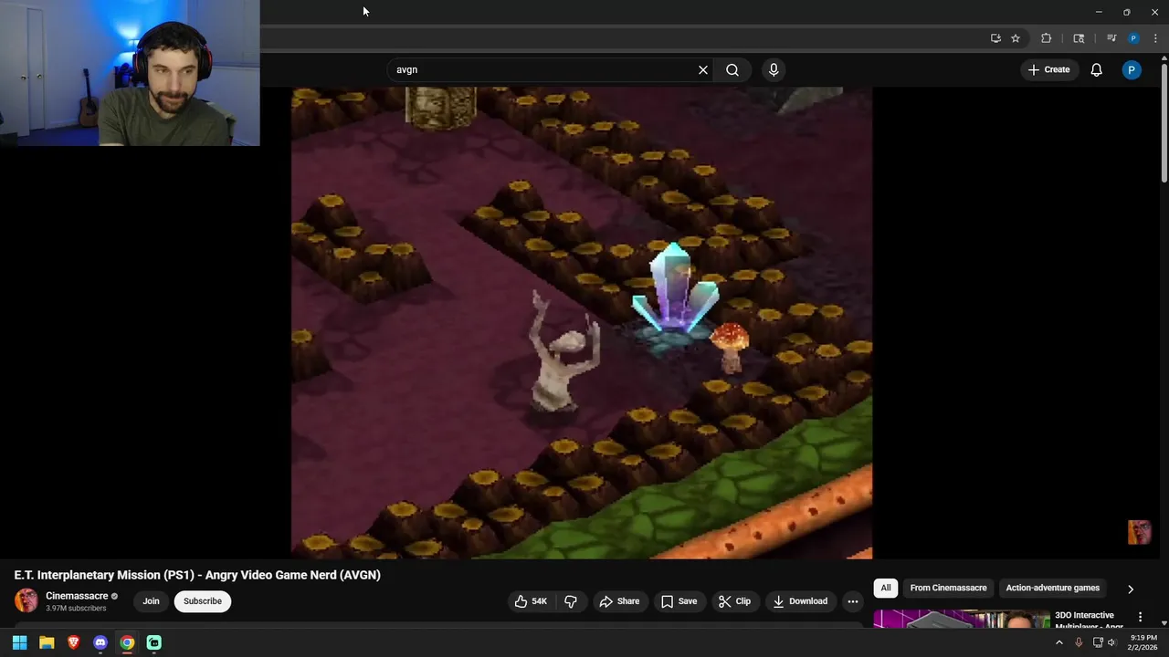This screenshot has height=657, width=1169.
Task: Dislike the video
Action: 571,601
